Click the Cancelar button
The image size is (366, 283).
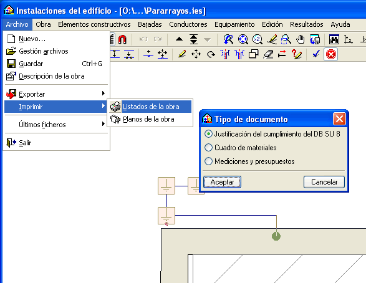point(324,182)
